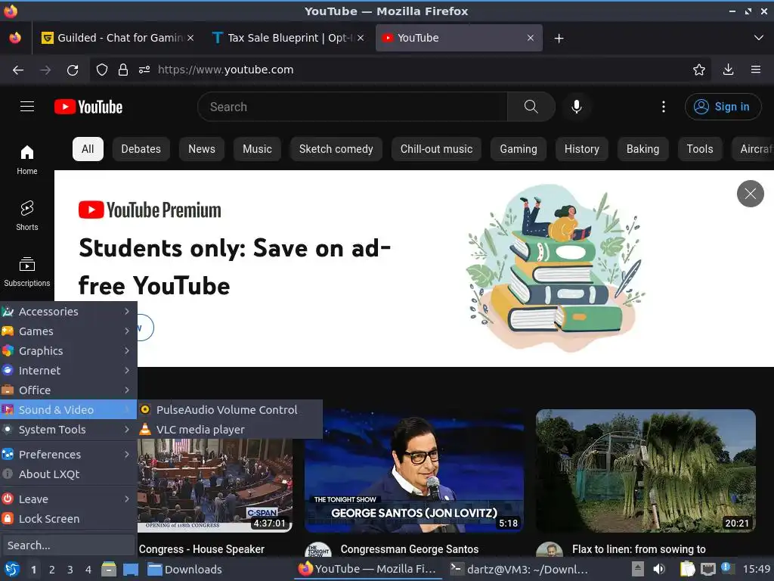This screenshot has height=581, width=774.
Task: Select the All filter chip
Action: point(88,149)
